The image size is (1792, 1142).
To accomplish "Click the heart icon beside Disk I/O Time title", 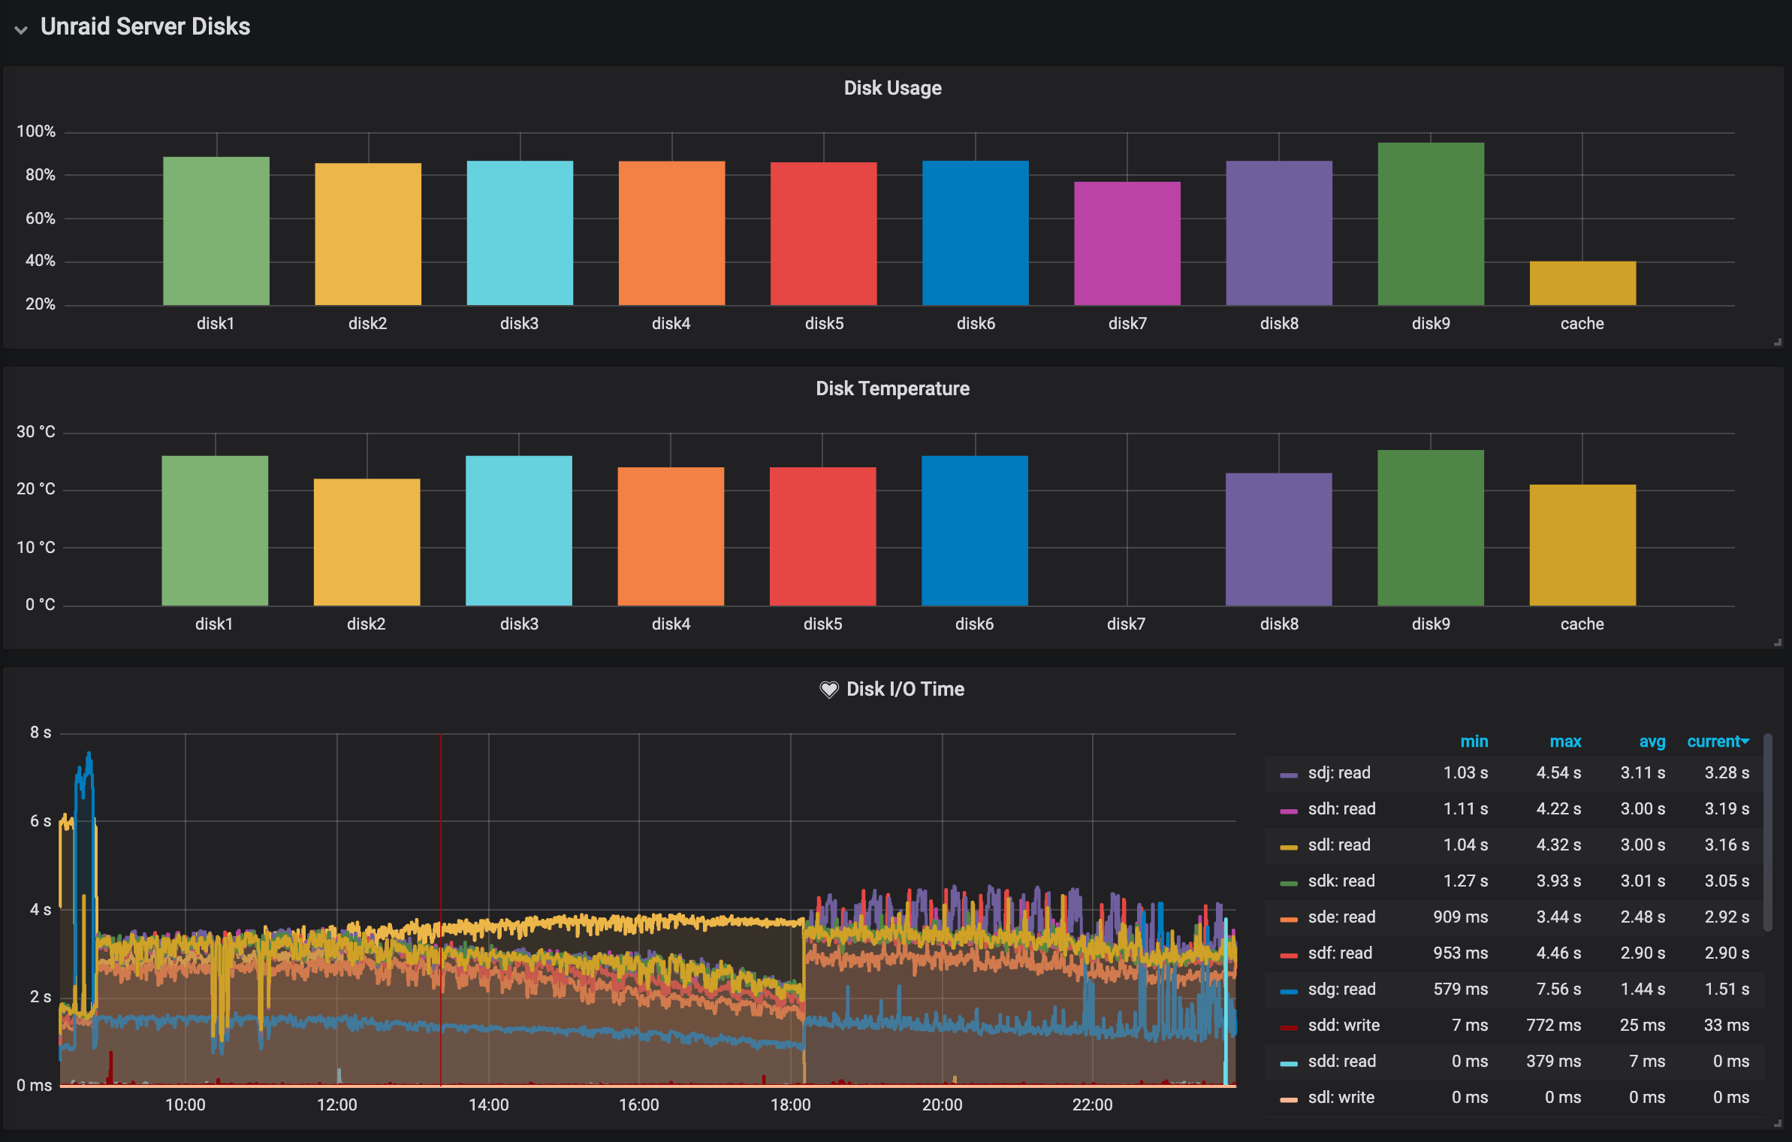I will point(829,689).
